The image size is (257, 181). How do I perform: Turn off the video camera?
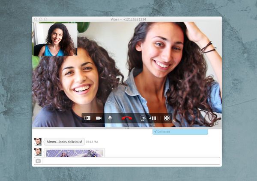[99, 118]
